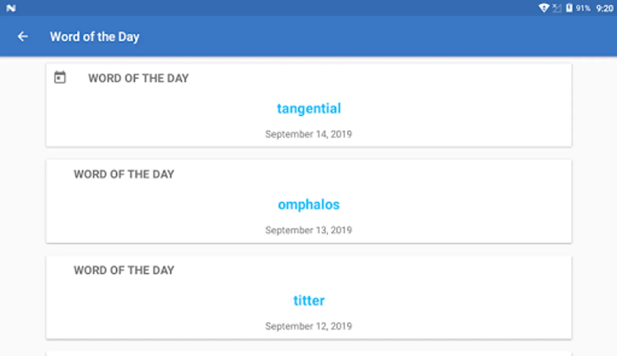Tap the no-SIM signal icon
The height and width of the screenshot is (356, 617).
[x=557, y=8]
